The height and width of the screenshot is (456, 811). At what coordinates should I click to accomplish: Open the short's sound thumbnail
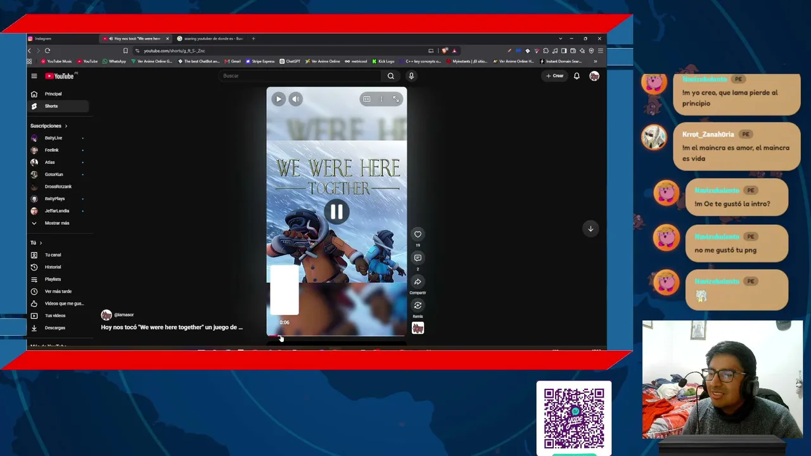coord(418,328)
